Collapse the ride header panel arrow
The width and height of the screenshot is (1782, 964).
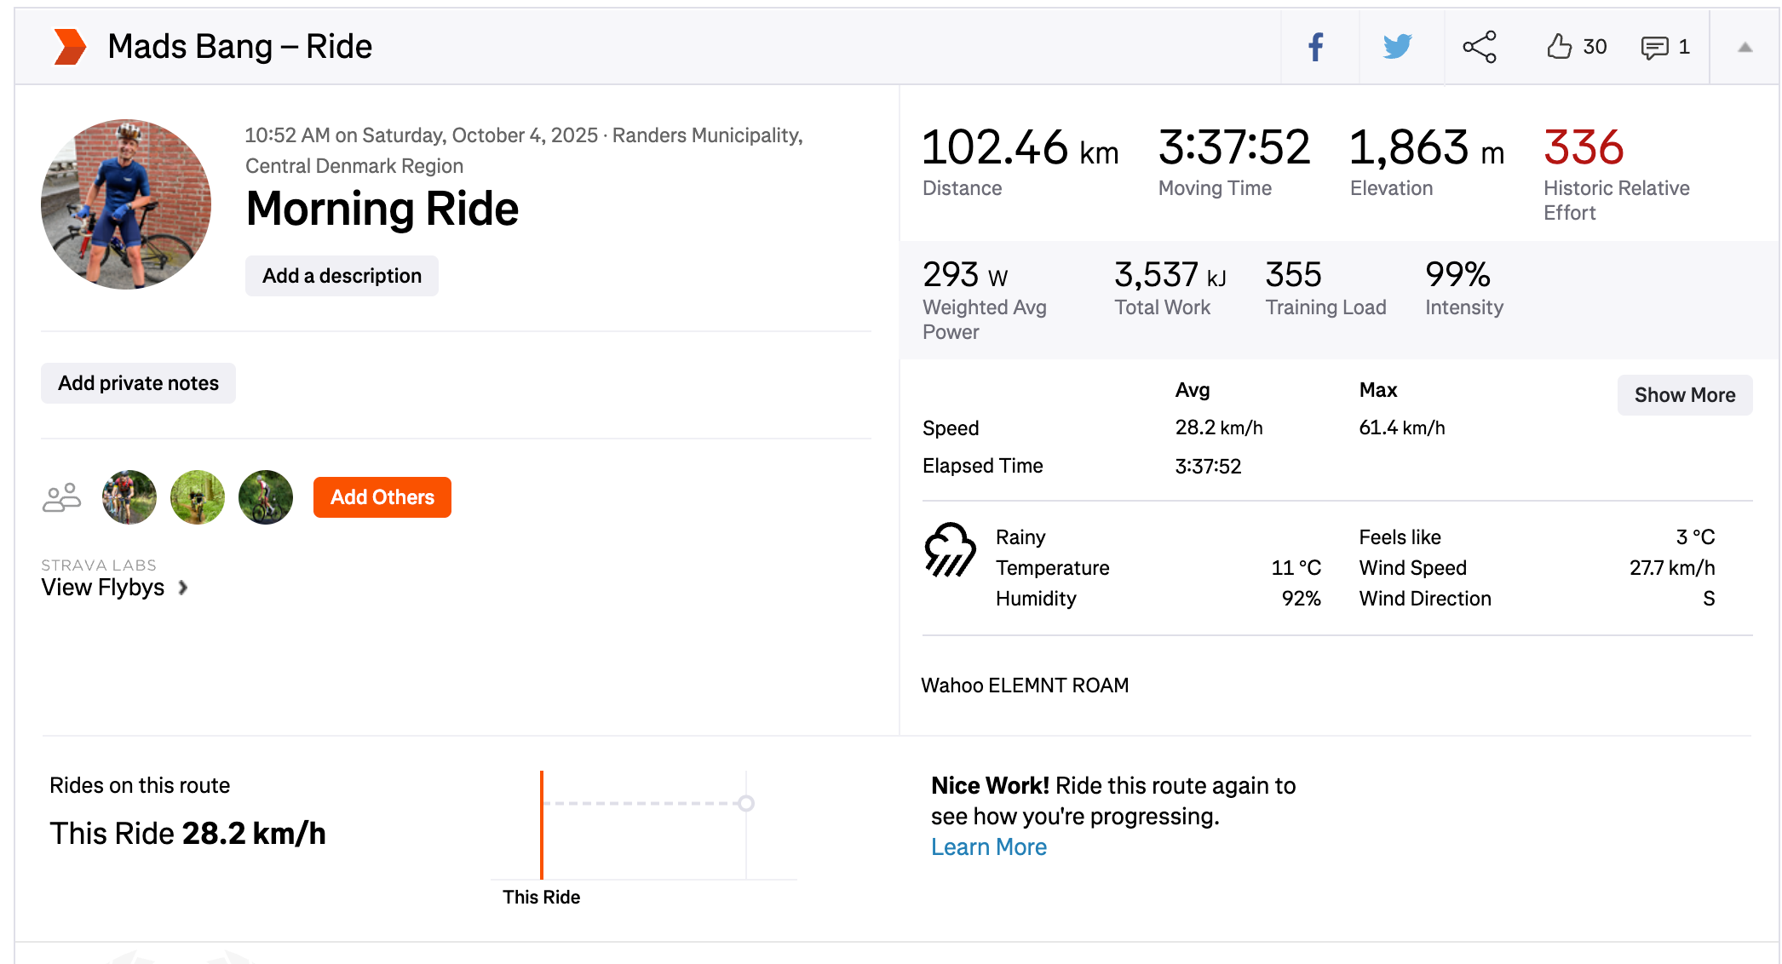point(1745,48)
